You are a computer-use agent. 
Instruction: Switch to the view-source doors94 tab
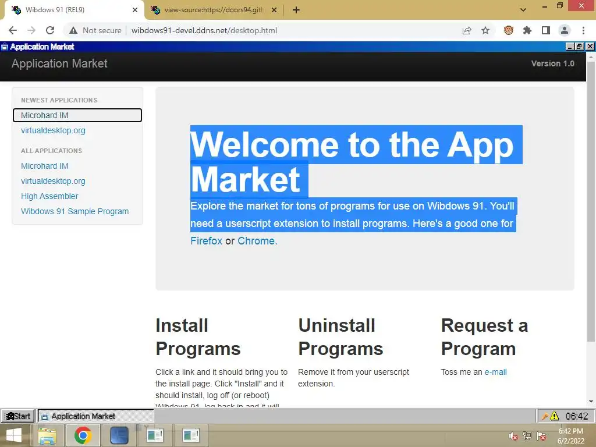214,10
